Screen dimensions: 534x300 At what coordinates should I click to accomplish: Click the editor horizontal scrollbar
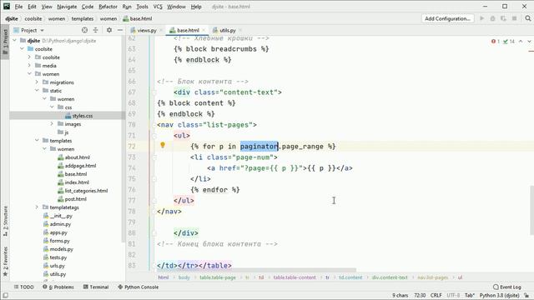click(255, 270)
